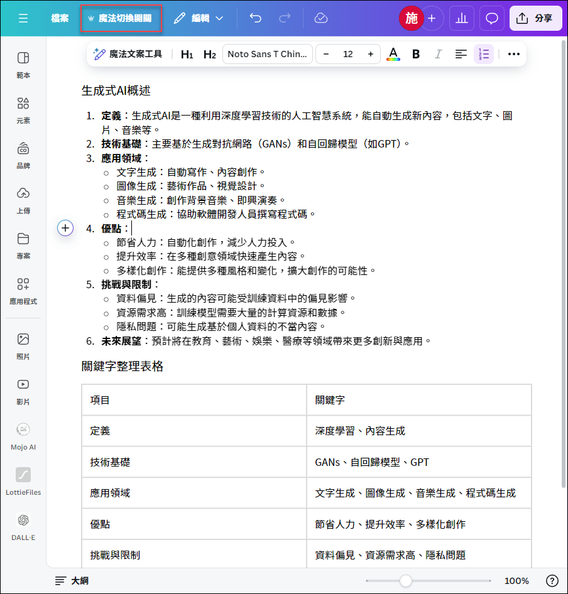Open the comments speech bubble
Viewport: 568px width, 594px height.
(x=492, y=18)
